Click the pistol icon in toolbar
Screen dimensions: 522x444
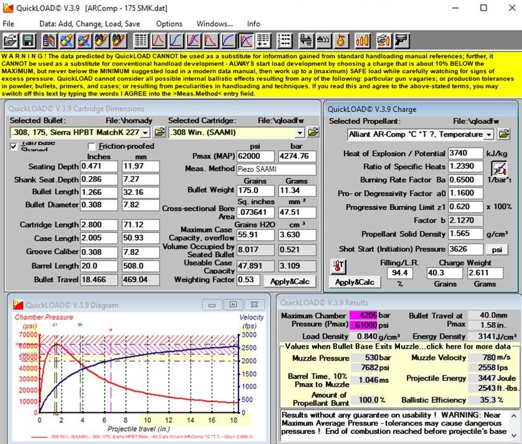click(x=402, y=41)
